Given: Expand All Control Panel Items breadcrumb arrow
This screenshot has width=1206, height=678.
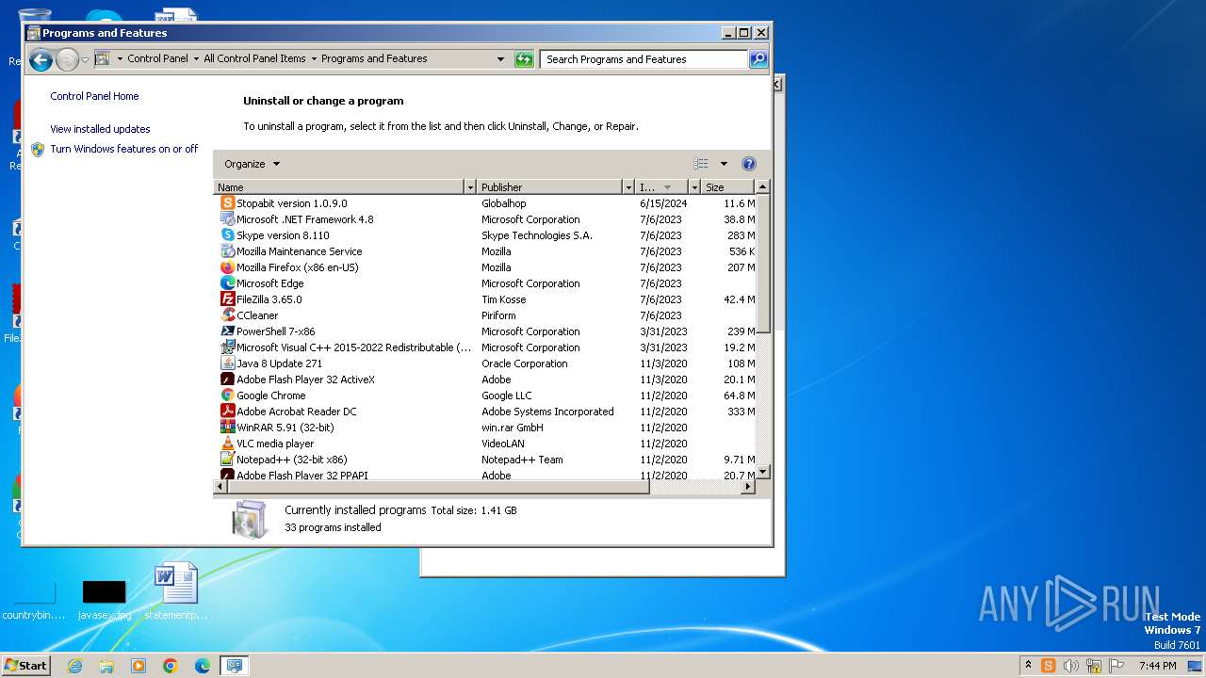Looking at the screenshot, I should [314, 58].
